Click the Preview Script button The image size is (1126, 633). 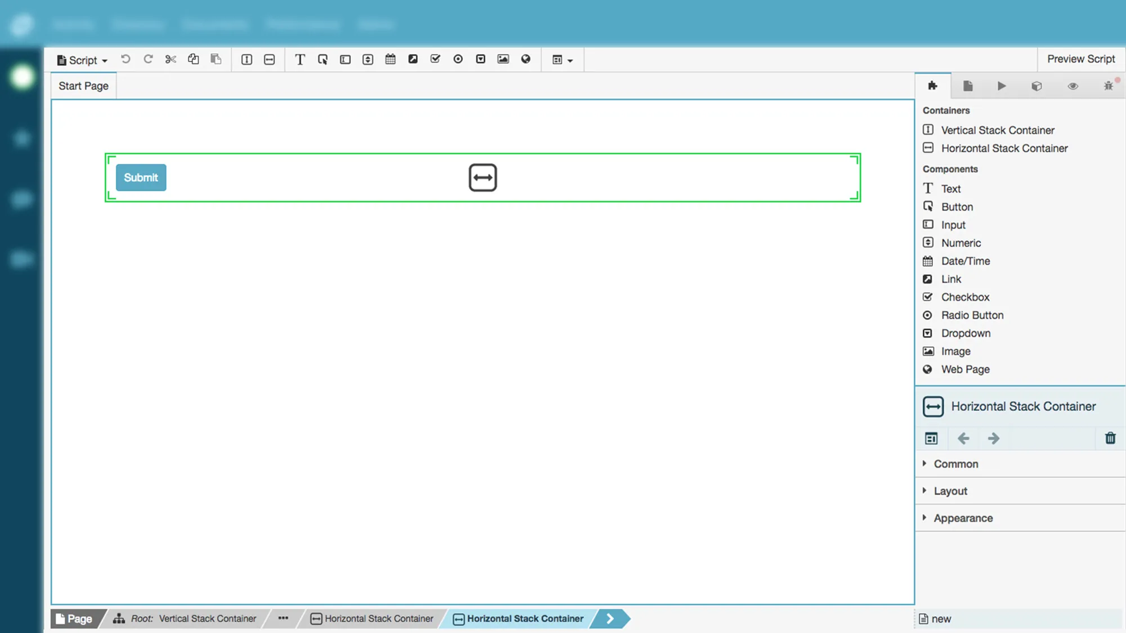pos(1080,59)
